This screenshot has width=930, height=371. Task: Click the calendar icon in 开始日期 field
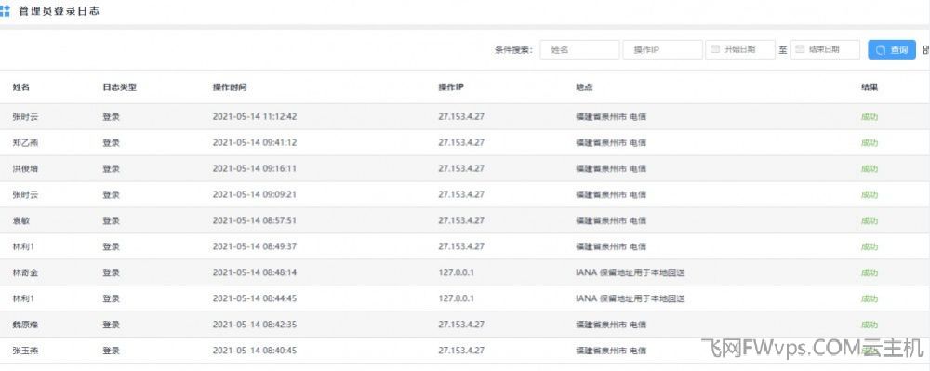click(715, 49)
